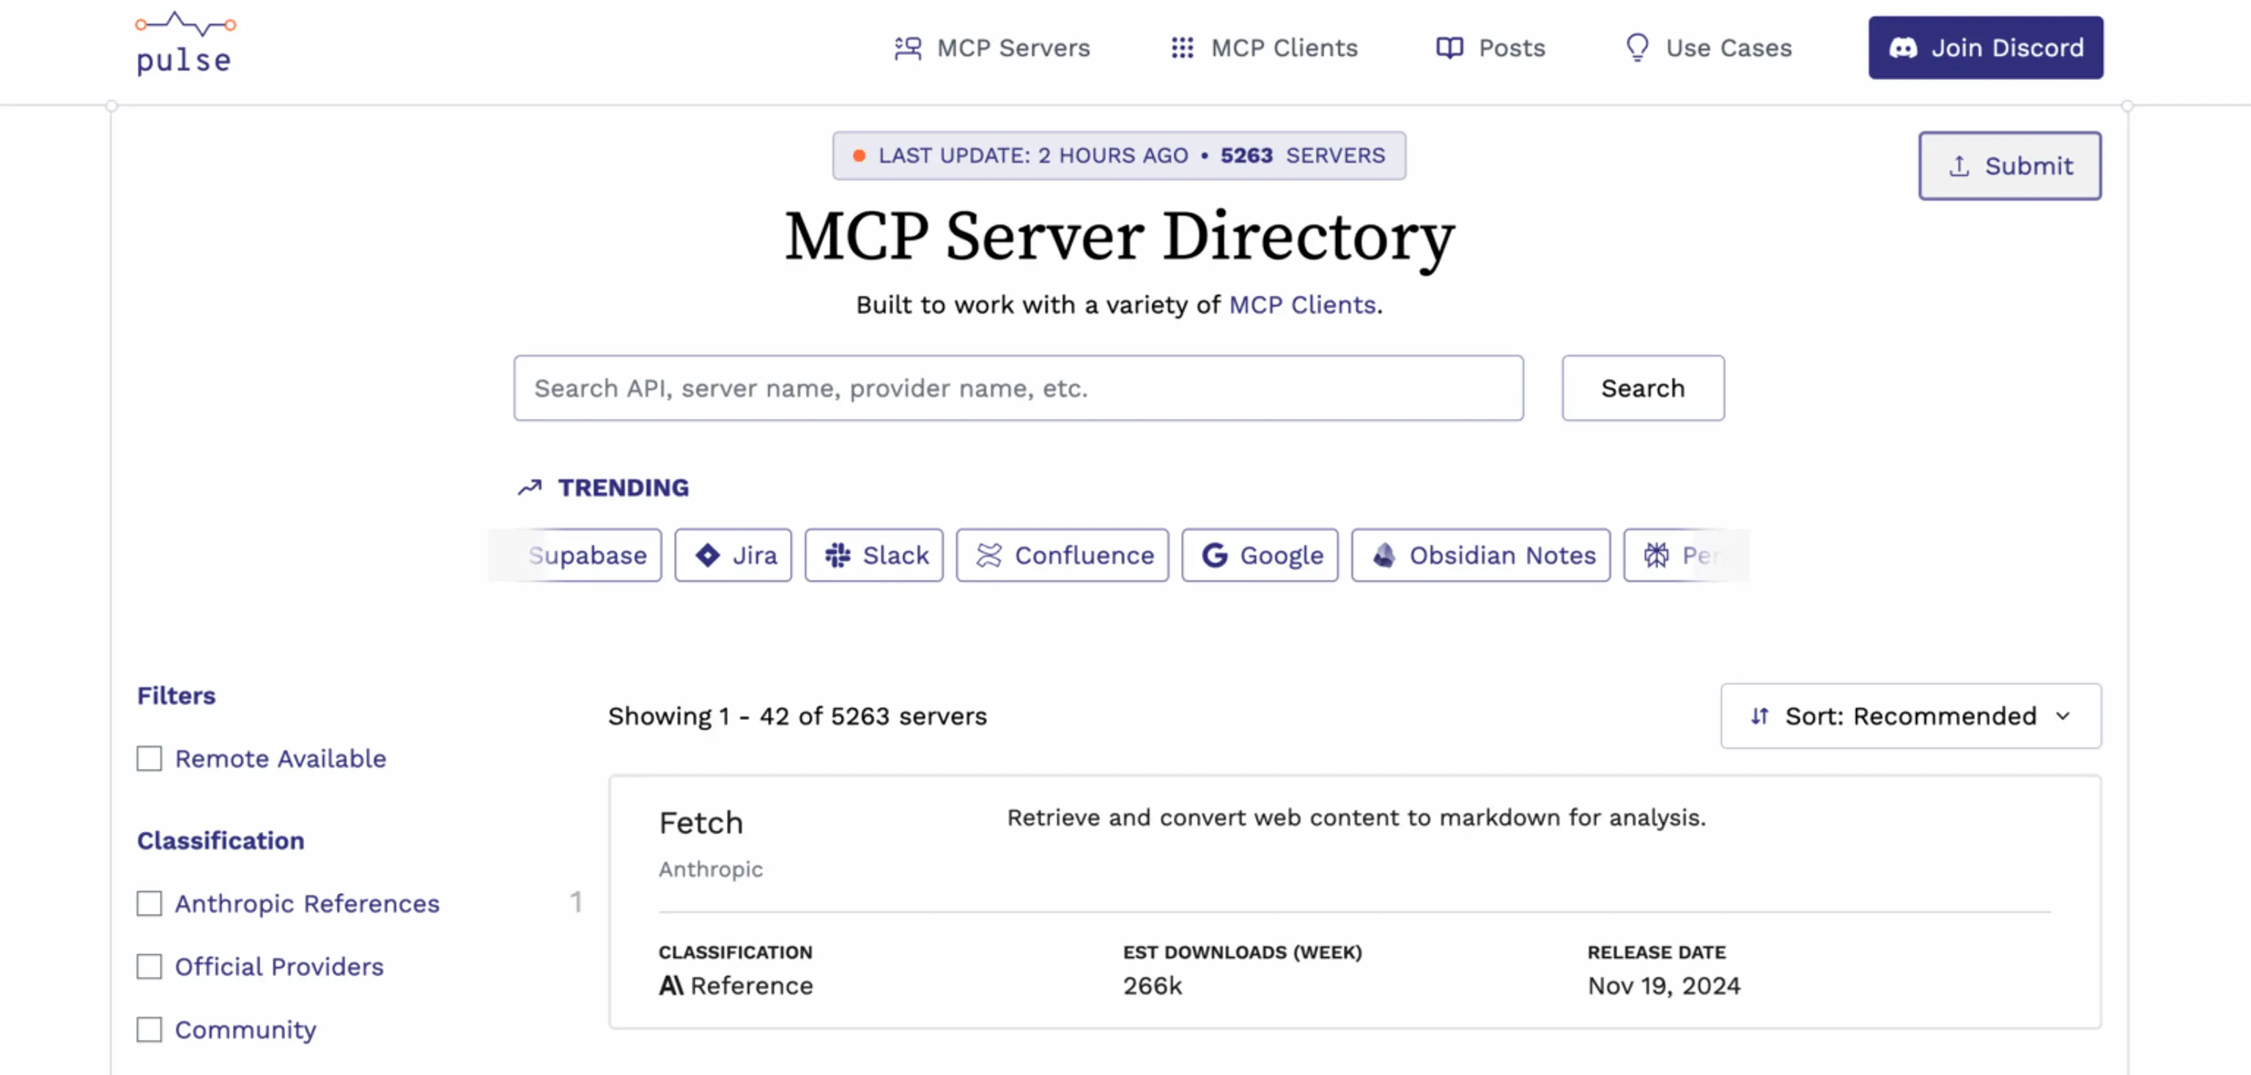
Task: Open the Sort: Recommended dropdown
Action: [1910, 717]
